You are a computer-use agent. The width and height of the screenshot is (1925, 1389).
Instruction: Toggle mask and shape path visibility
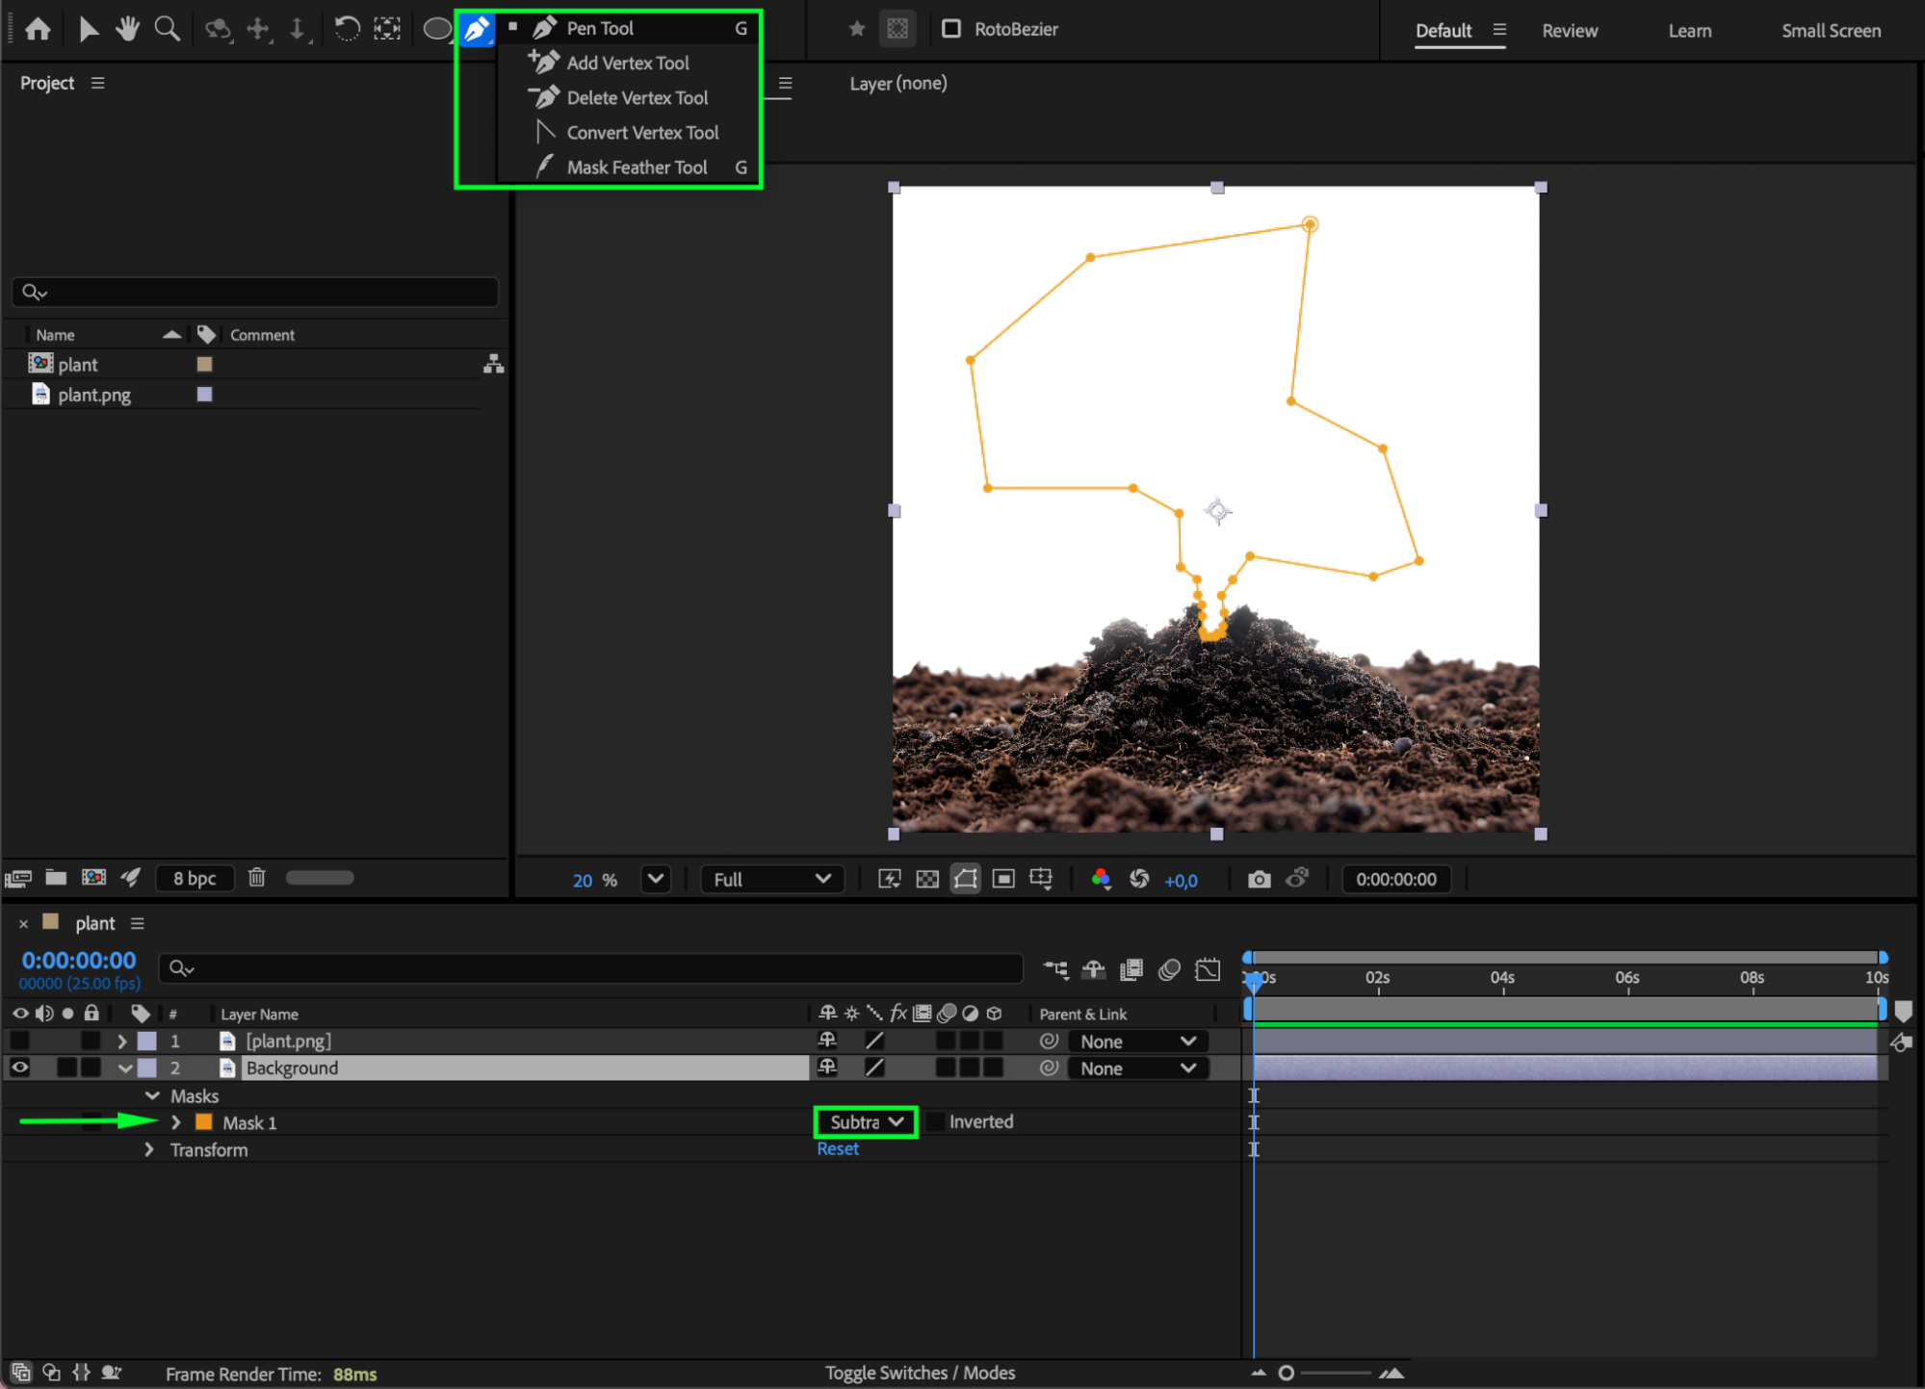click(965, 879)
